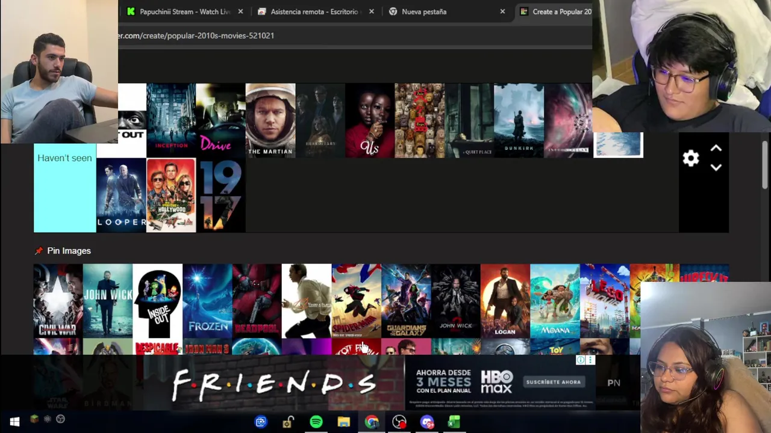Select the Drive poster

click(x=220, y=121)
